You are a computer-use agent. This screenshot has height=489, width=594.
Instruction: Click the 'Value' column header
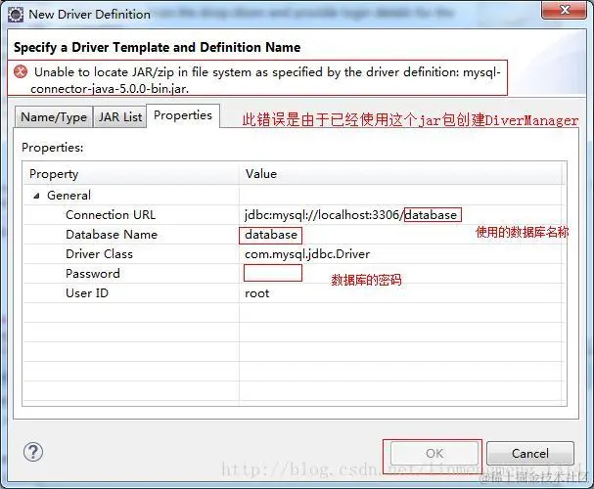[401, 174]
